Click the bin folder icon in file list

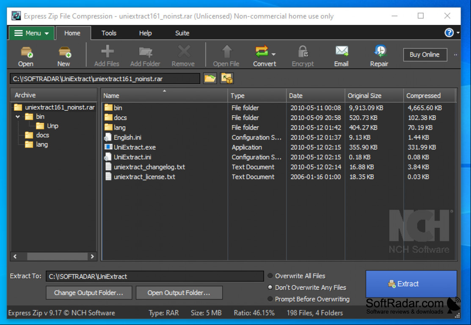(x=108, y=107)
